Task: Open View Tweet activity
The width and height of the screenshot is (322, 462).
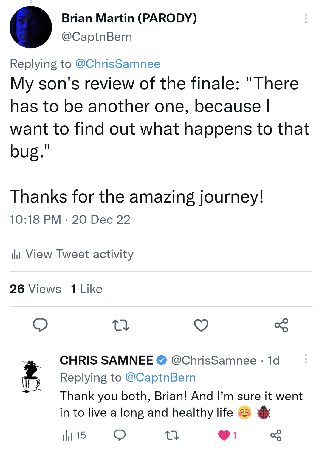Action: click(x=79, y=254)
